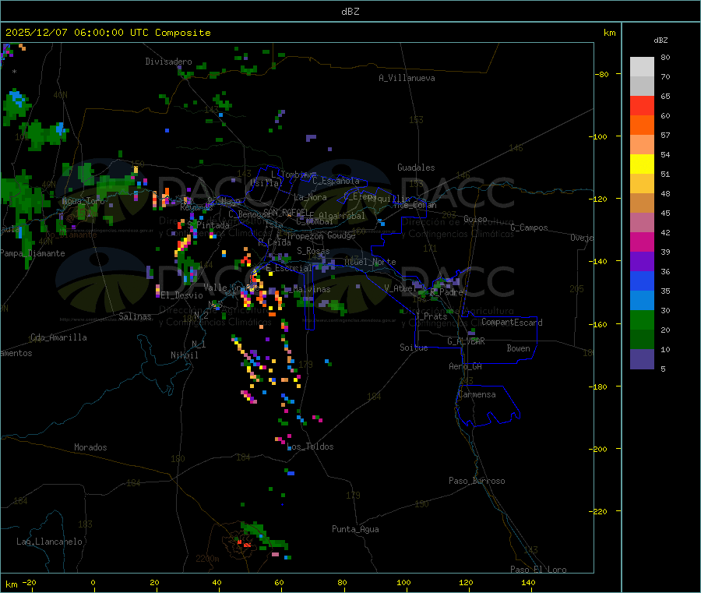The height and width of the screenshot is (593, 701).
Task: Select the 'CompantEscard' place label
Action: tap(512, 323)
